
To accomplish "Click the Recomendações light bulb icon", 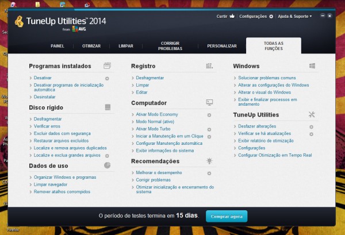I will [209, 161].
